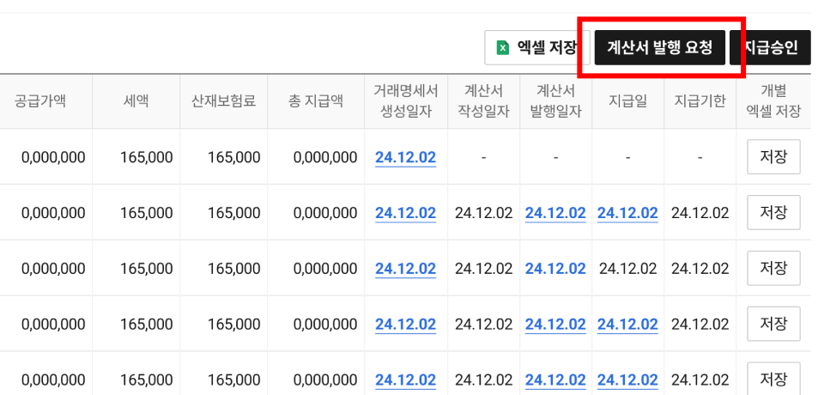The image size is (818, 395).
Task: Click the 엑셀 저장 button
Action: (536, 47)
